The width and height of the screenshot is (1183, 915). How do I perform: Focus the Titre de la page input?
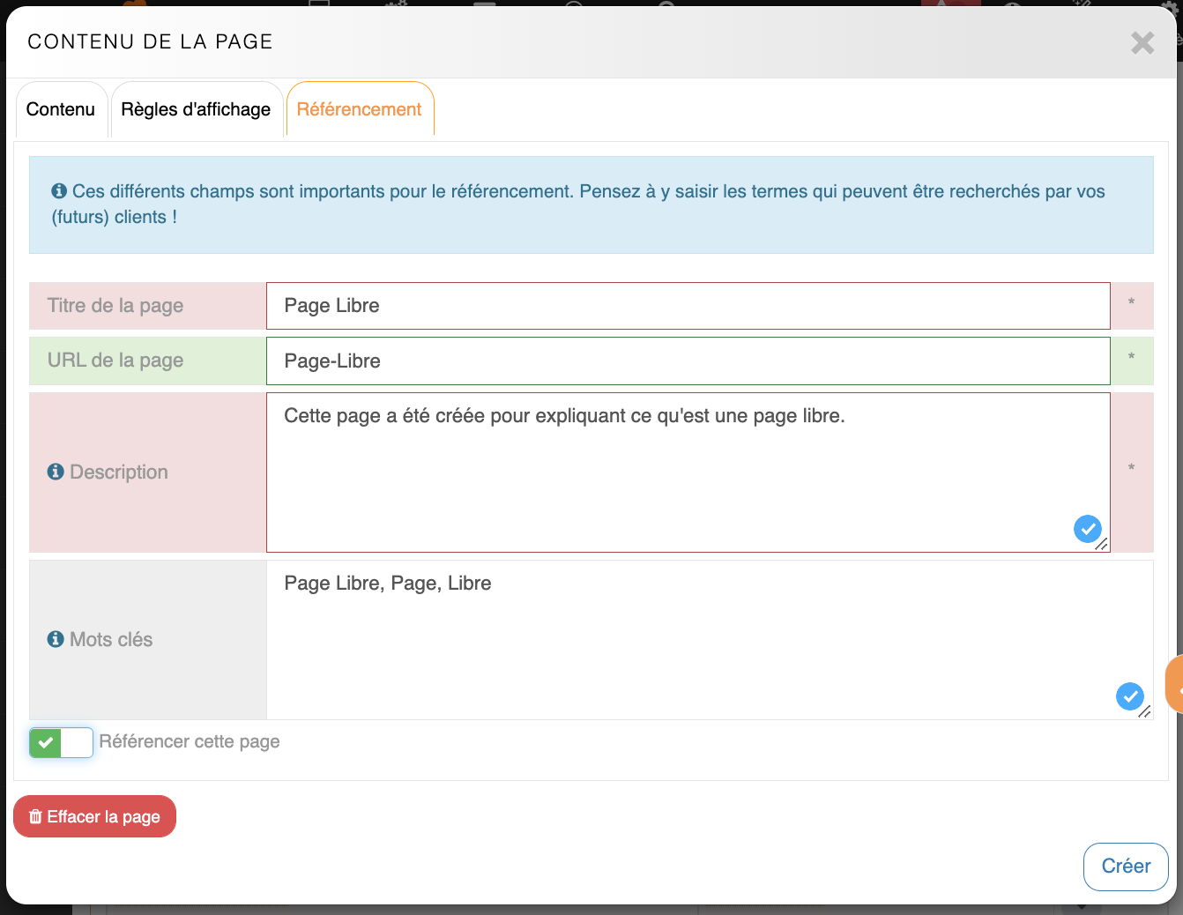688,306
